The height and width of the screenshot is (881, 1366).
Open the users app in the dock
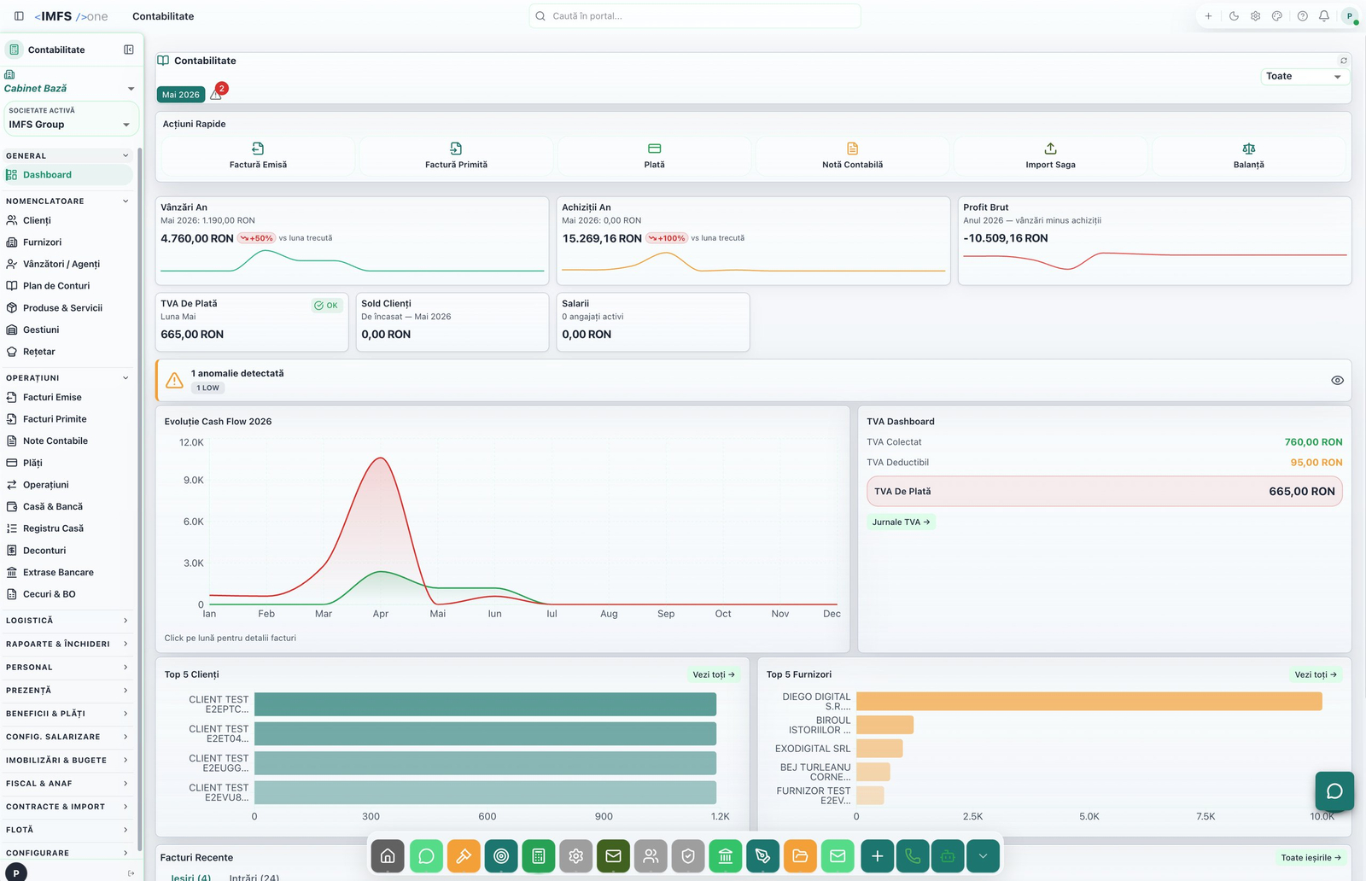(651, 855)
